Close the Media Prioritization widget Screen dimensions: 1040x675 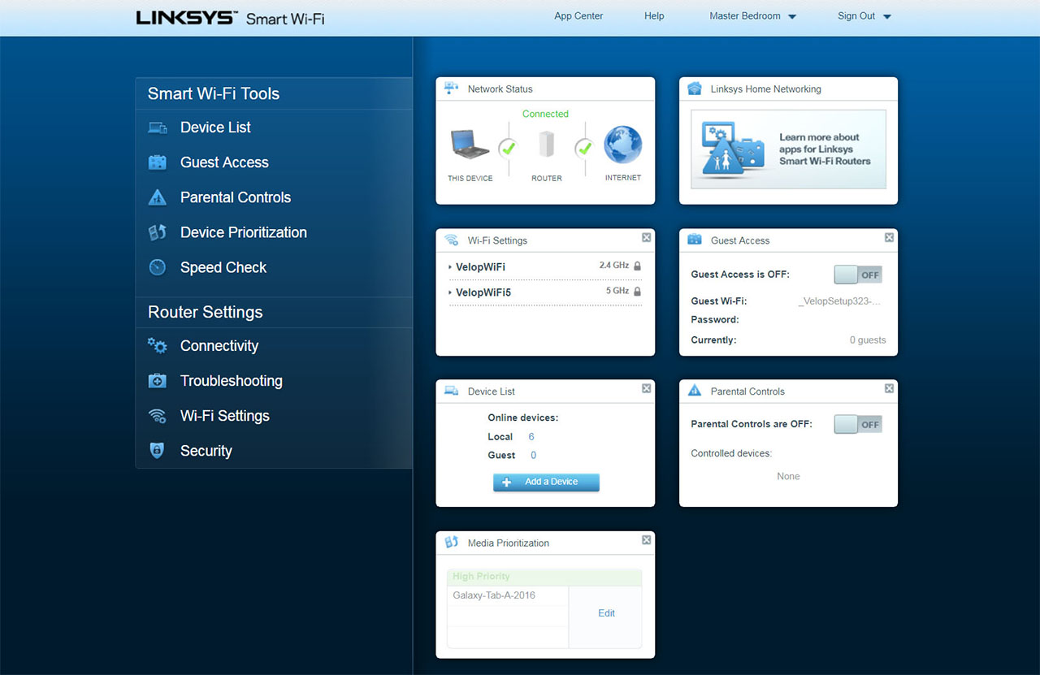click(646, 539)
